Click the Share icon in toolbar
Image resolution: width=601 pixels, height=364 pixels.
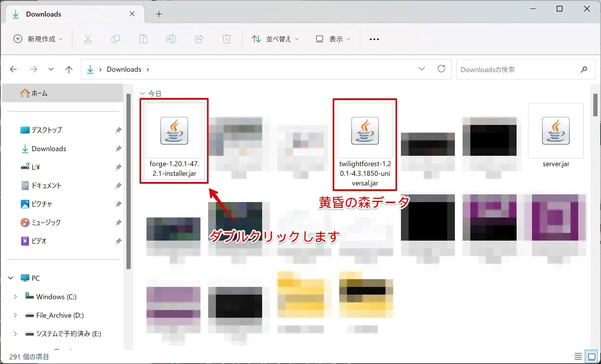click(199, 39)
